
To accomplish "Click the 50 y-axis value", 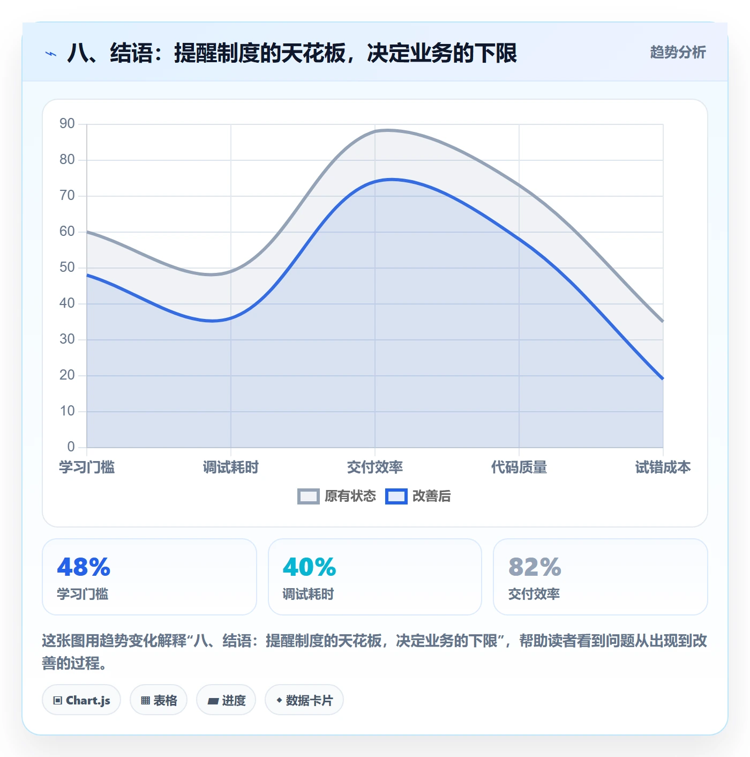I will pyautogui.click(x=67, y=268).
